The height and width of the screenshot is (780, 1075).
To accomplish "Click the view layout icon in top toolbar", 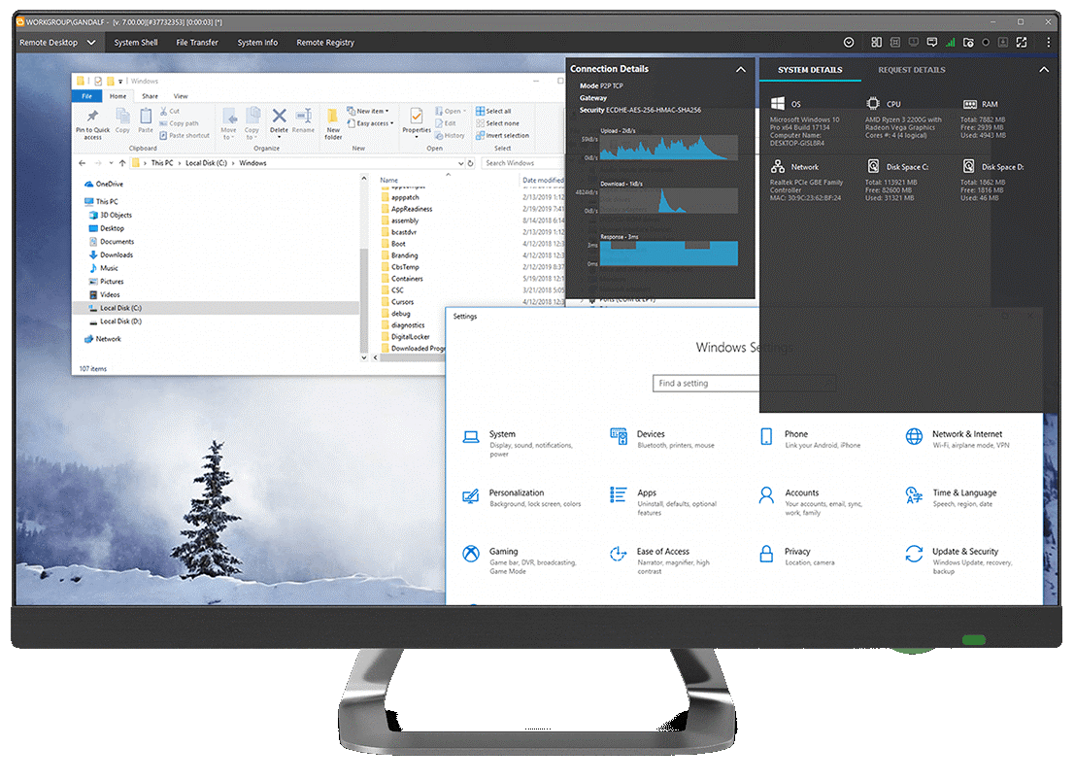I will [876, 43].
